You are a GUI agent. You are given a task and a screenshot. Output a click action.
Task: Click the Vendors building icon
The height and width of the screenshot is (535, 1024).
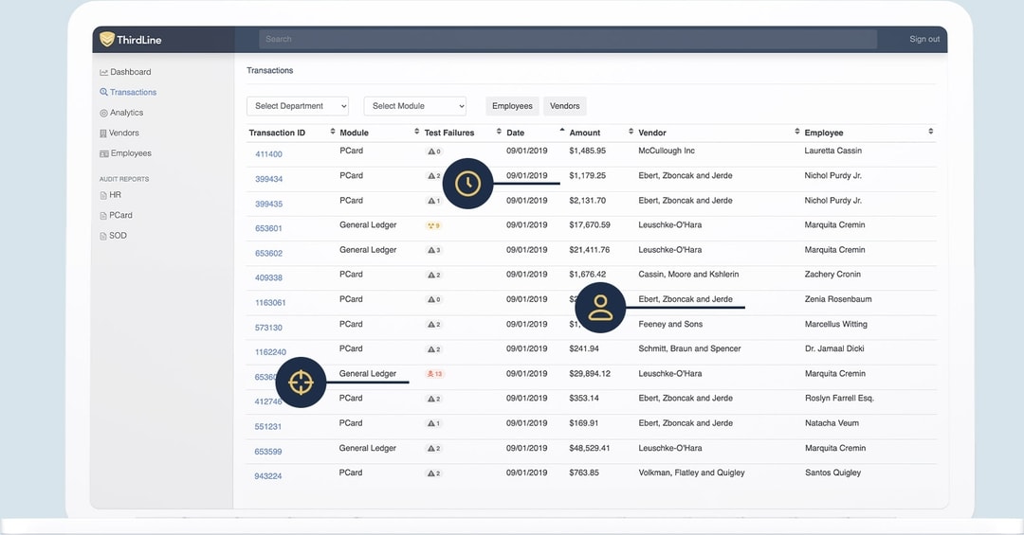[x=103, y=134]
